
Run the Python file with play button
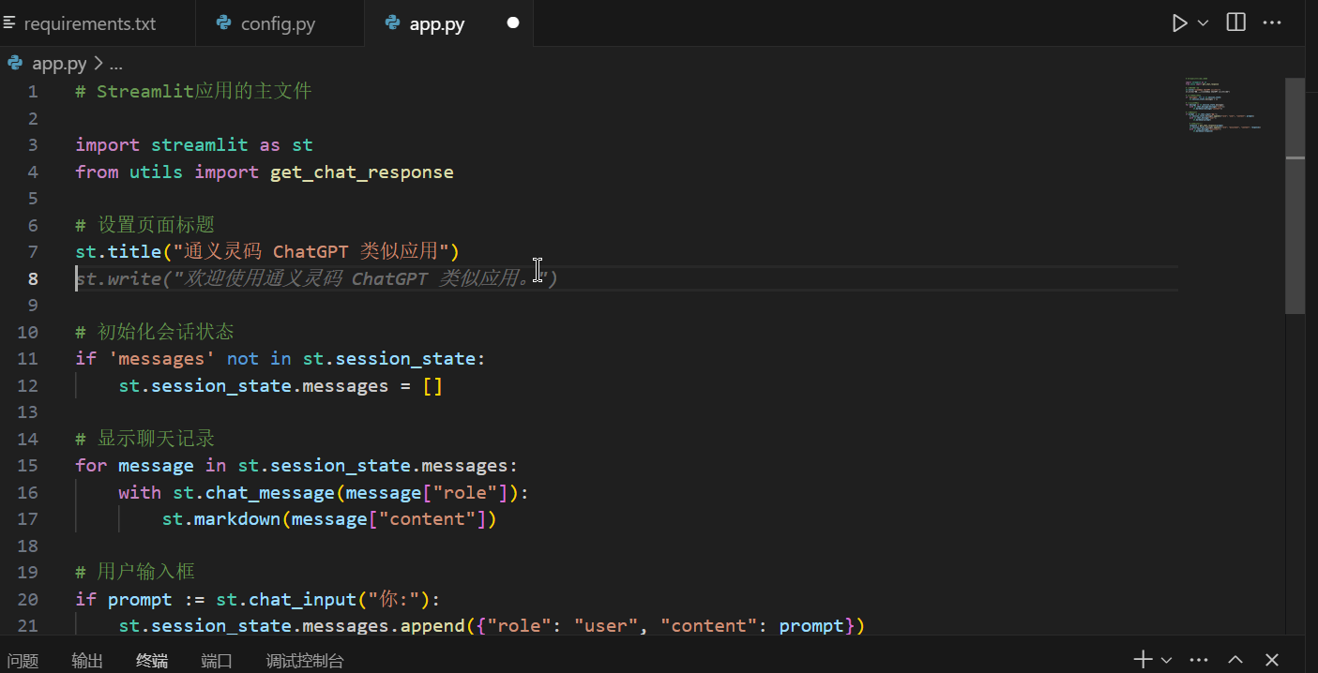1179,23
